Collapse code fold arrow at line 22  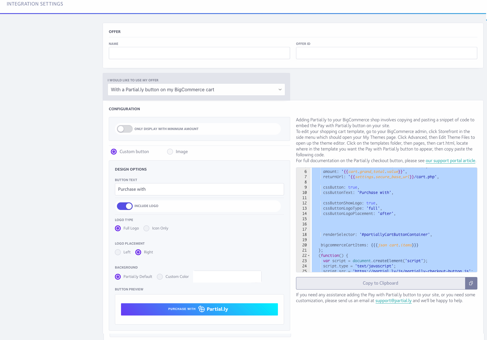coord(309,256)
